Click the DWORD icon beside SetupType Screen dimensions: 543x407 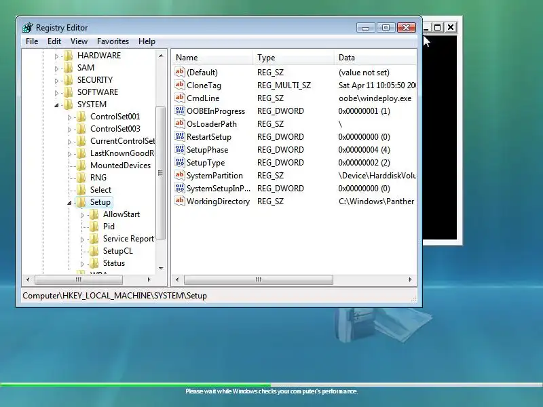[x=179, y=162]
